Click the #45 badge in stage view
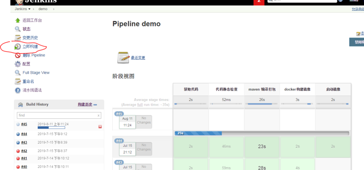The width and height of the screenshot is (364, 170). point(119,114)
